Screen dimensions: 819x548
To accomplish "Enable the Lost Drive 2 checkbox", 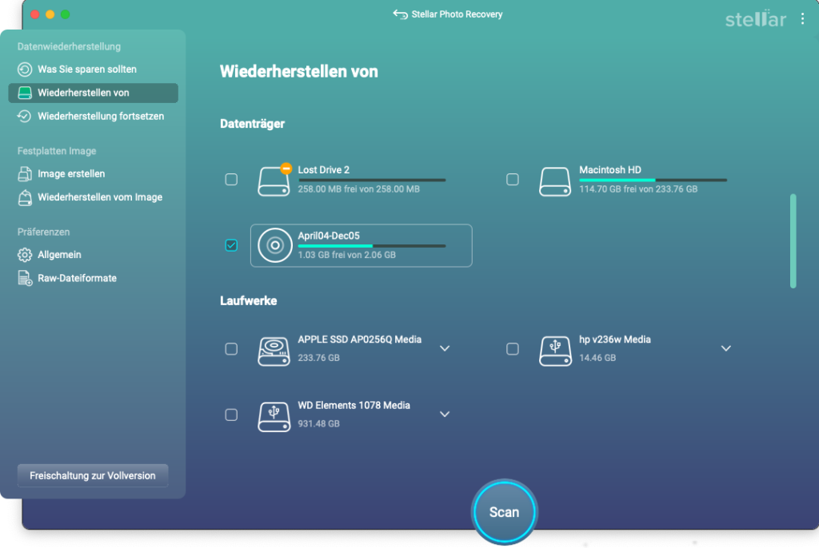I will point(231,180).
